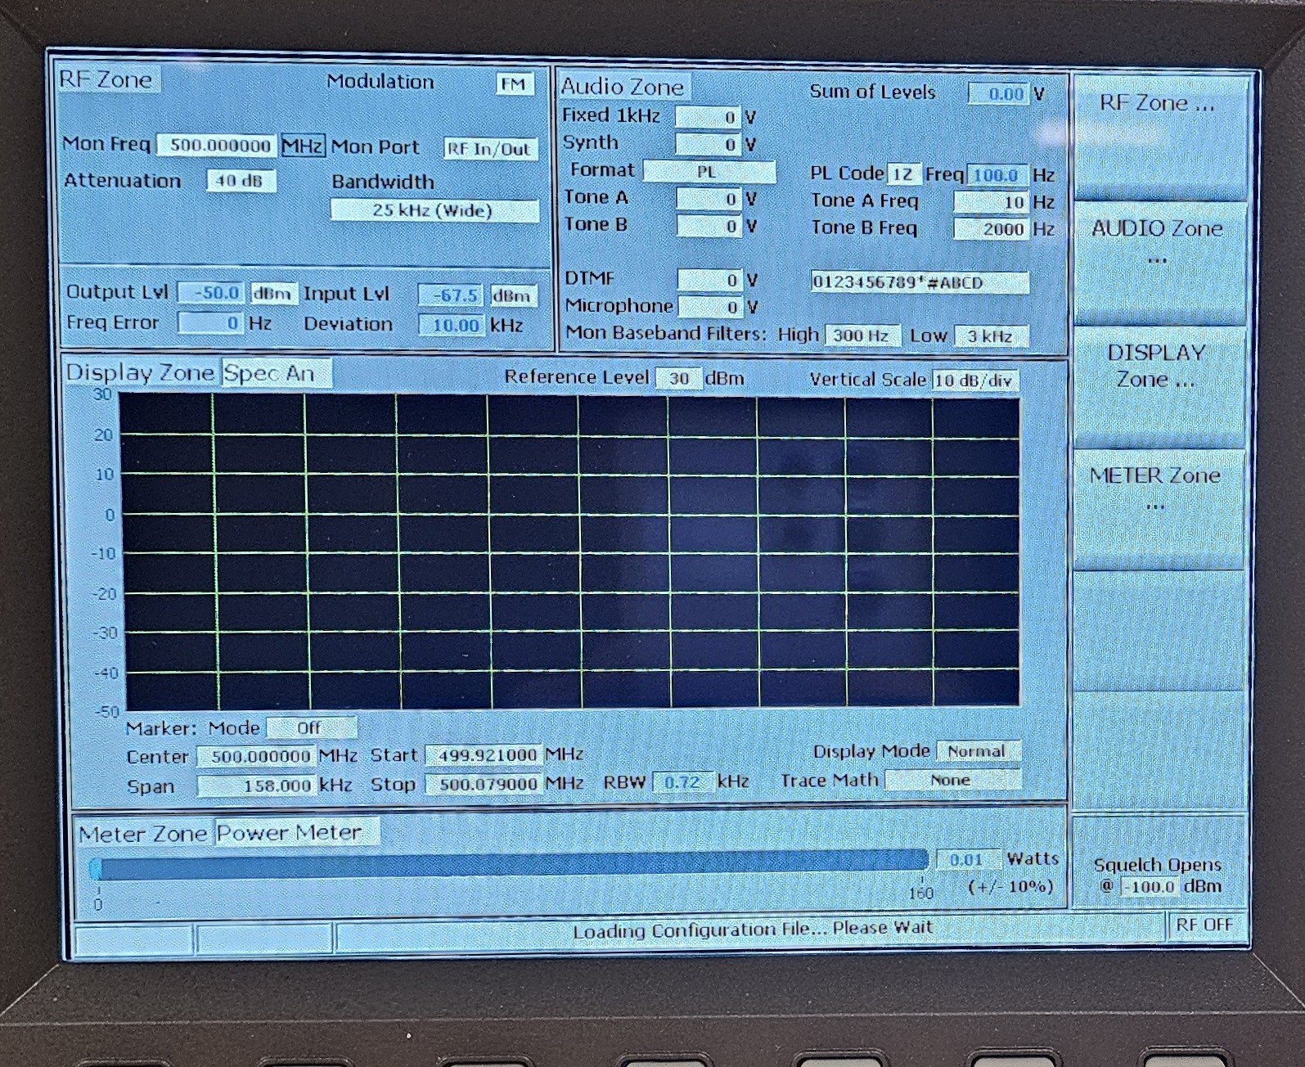Change the Vertical Scale 10 dB/div
1305x1067 pixels.
[975, 380]
